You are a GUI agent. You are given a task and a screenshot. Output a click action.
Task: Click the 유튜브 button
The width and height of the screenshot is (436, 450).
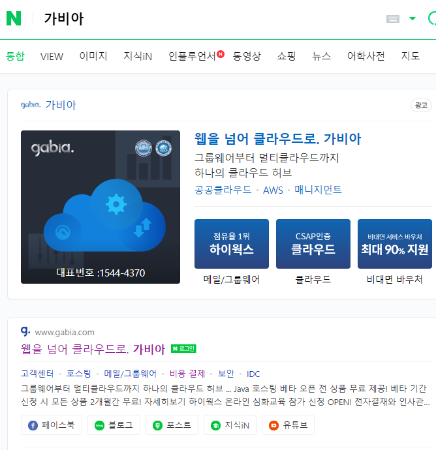click(x=288, y=425)
